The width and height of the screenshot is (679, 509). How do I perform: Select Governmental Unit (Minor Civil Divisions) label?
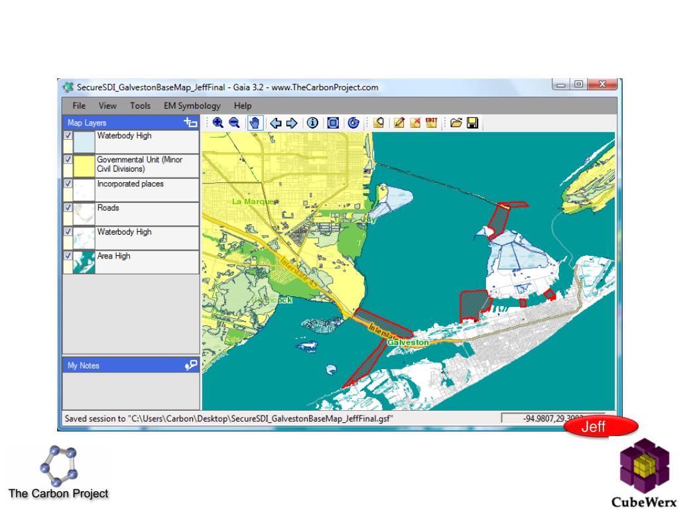(139, 164)
